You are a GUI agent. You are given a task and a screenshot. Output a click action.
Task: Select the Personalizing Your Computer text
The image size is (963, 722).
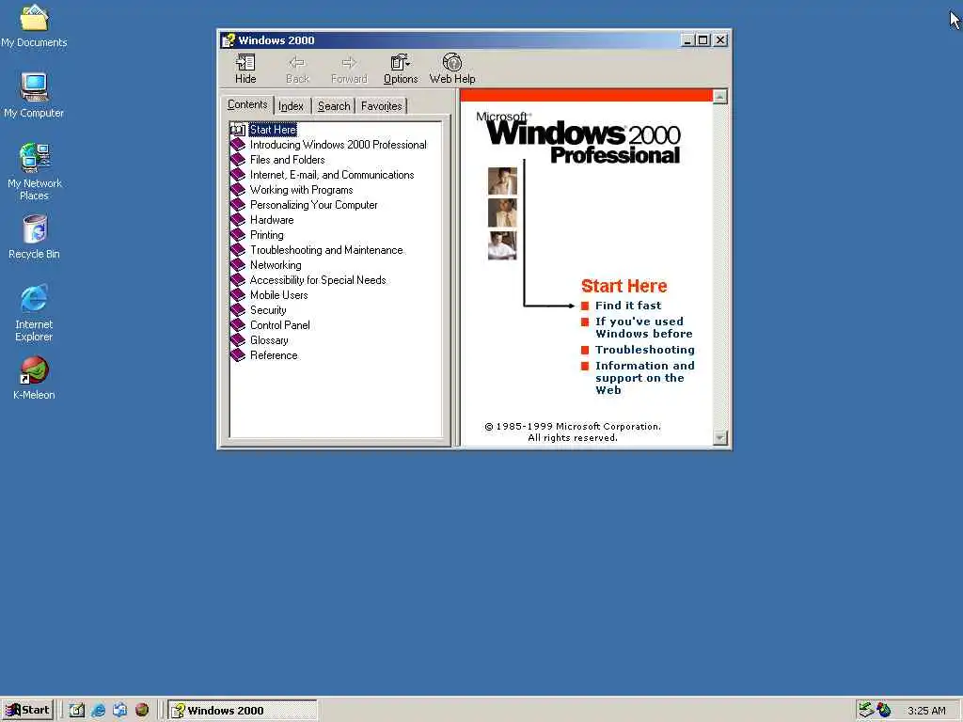pyautogui.click(x=313, y=205)
